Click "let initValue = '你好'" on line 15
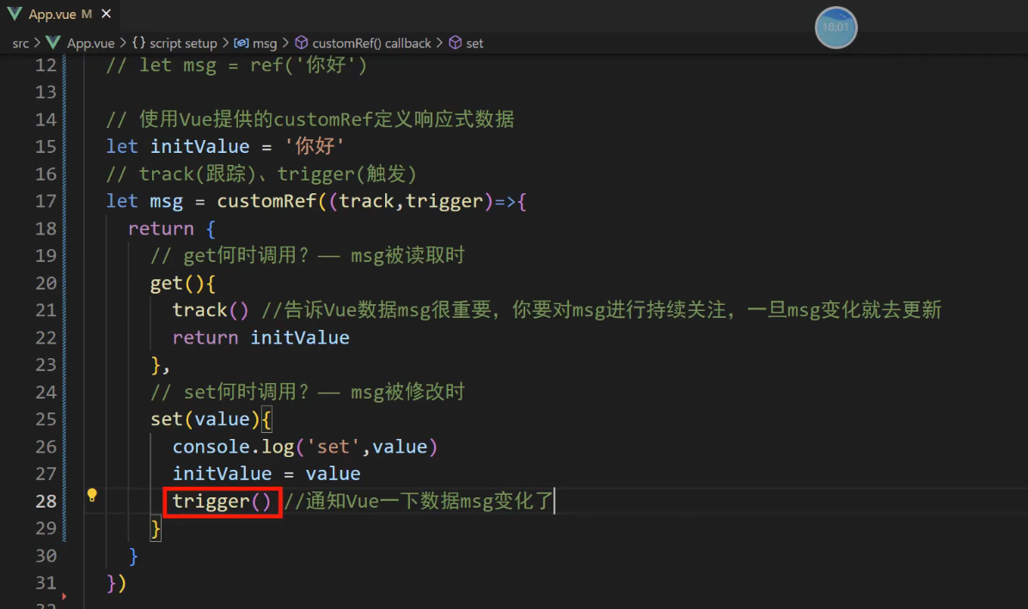The image size is (1028, 609). pos(225,146)
